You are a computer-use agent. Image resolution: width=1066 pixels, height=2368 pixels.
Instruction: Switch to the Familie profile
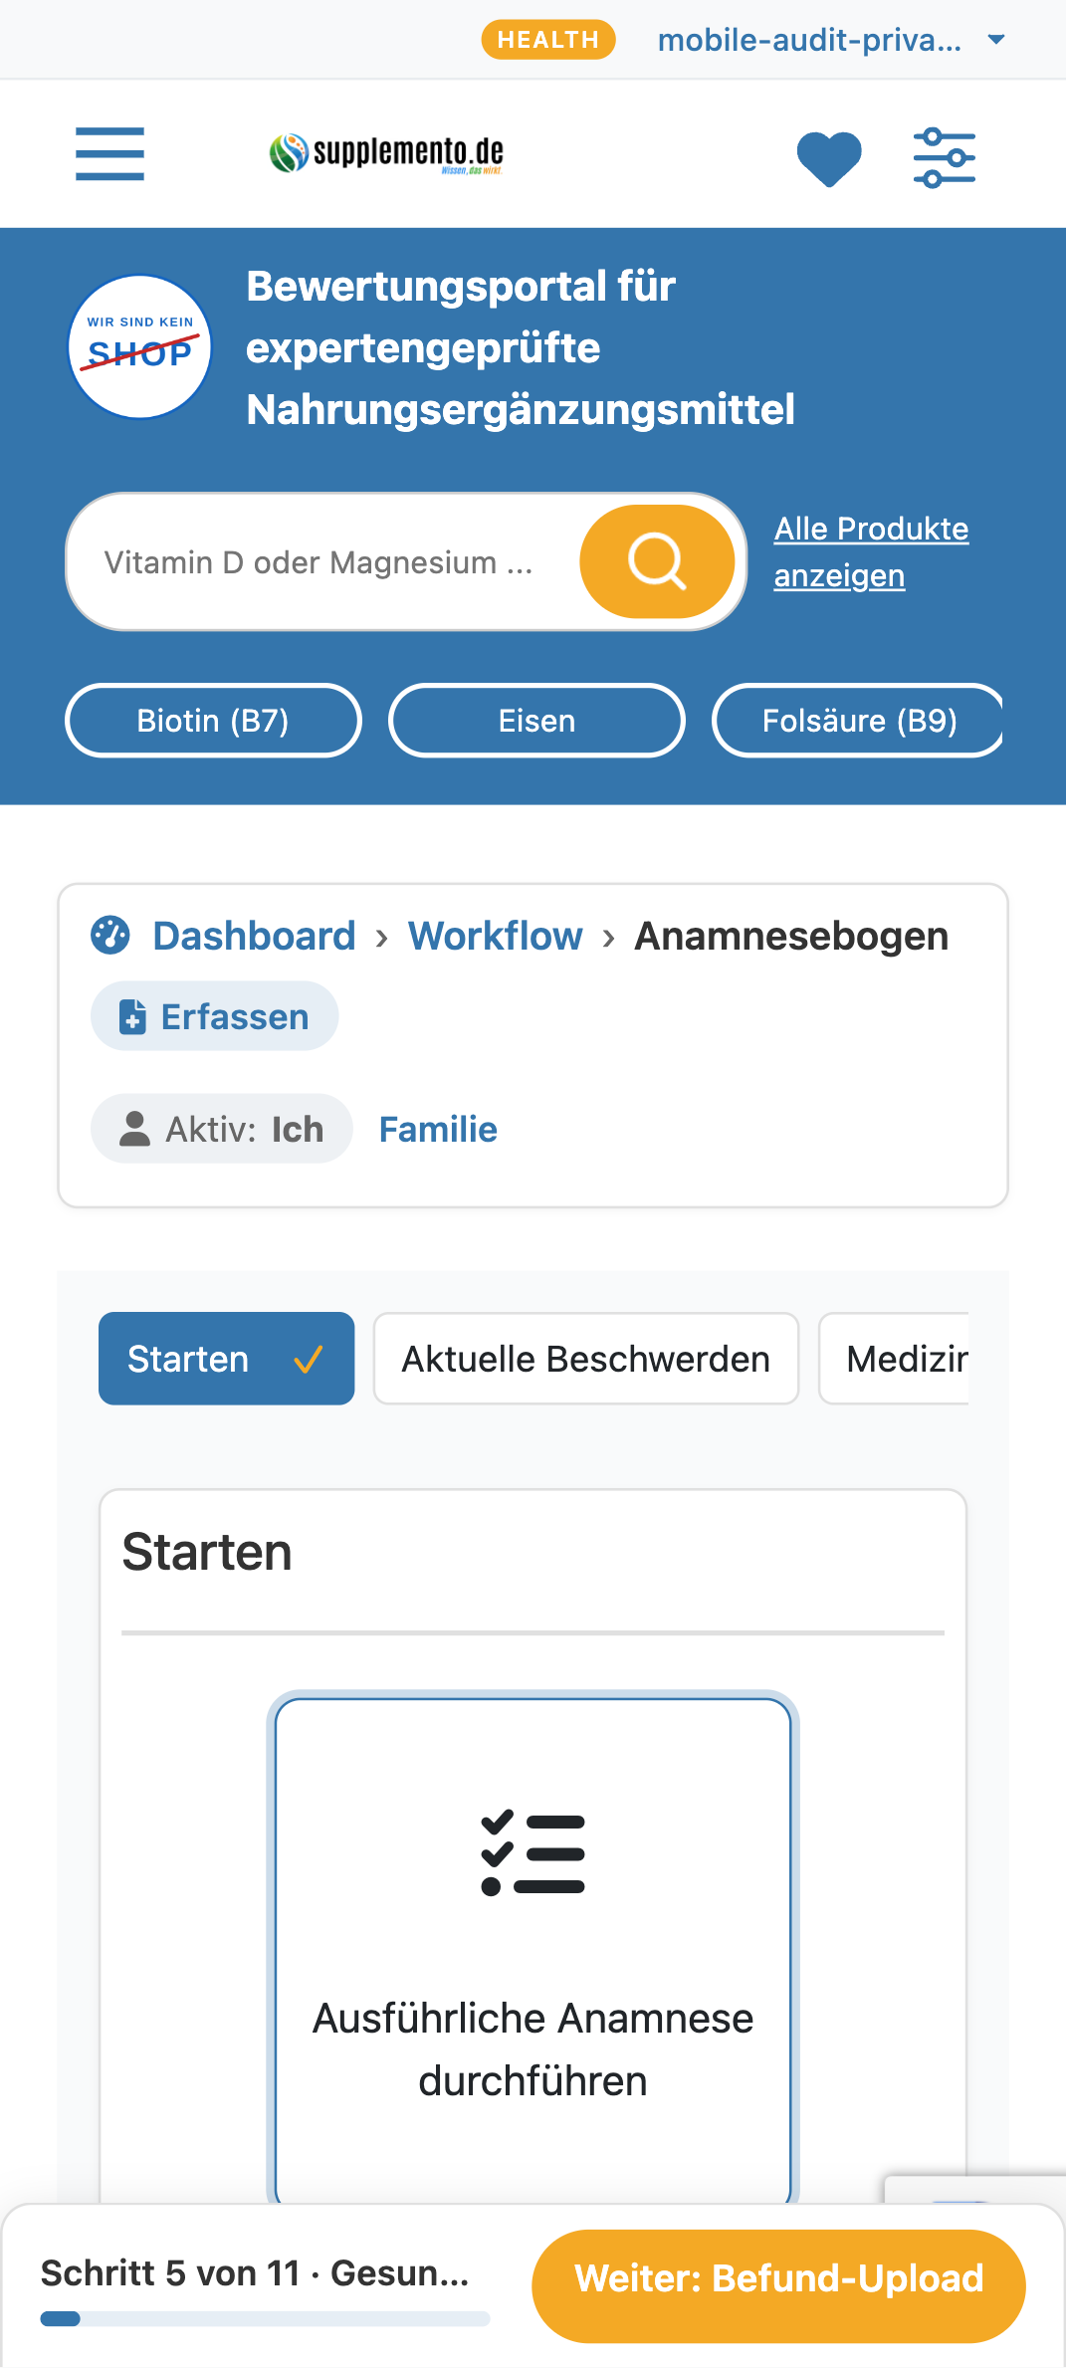click(x=438, y=1130)
